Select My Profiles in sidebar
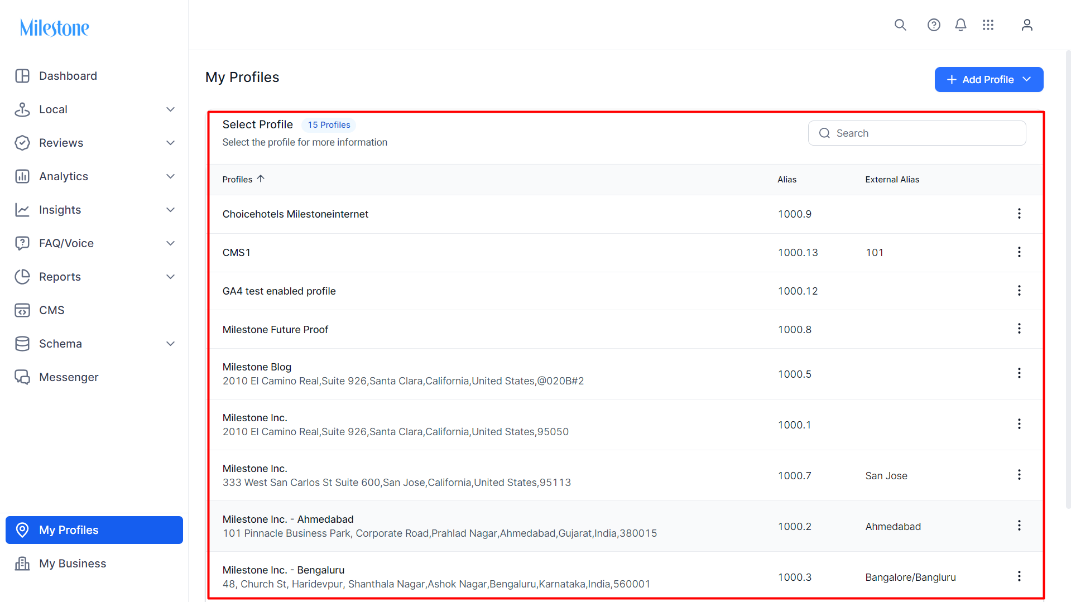This screenshot has width=1071, height=602. pyautogui.click(x=94, y=530)
